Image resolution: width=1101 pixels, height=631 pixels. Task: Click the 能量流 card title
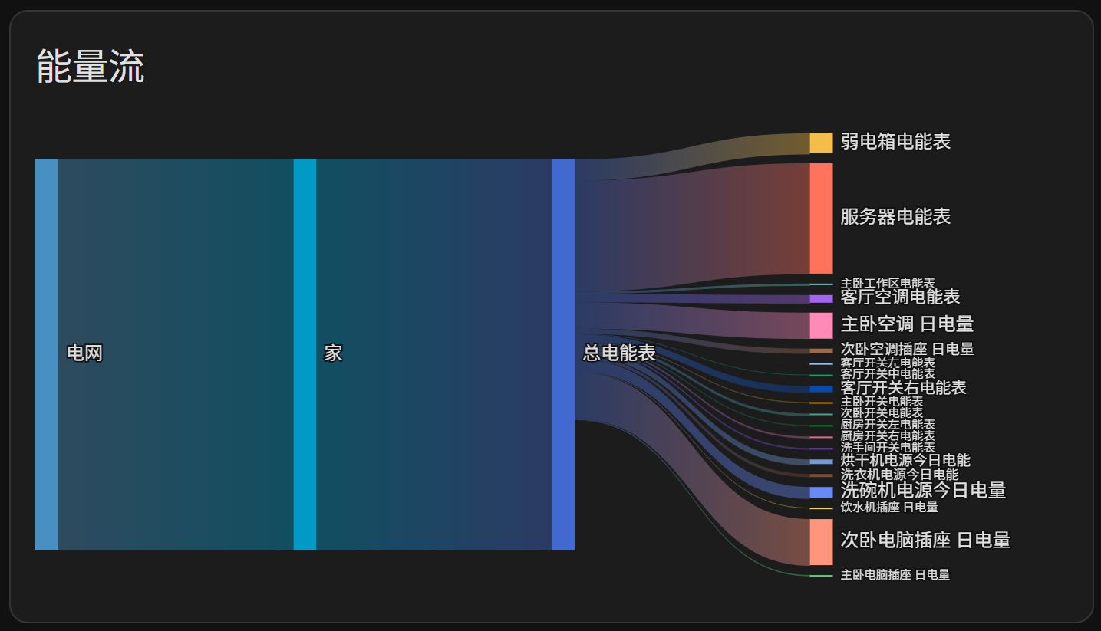89,67
